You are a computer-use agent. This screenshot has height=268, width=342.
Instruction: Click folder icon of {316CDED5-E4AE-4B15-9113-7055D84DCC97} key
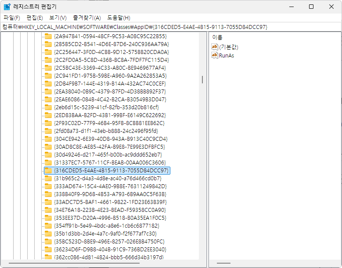[x=48, y=171]
